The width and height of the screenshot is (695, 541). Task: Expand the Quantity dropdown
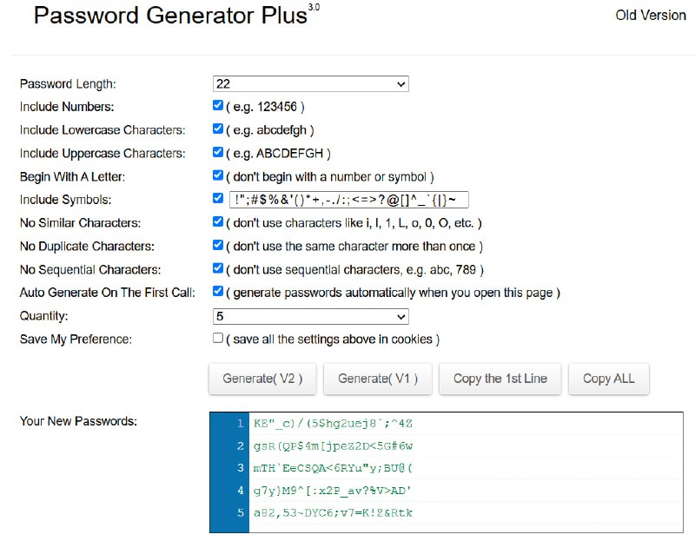(x=310, y=316)
